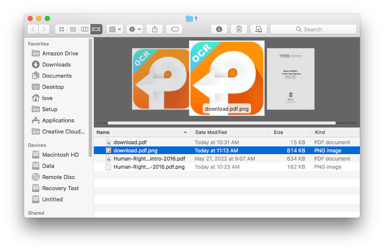The height and width of the screenshot is (252, 384).
Task: Click 'PNG image' kind of Human-Right png
Action: pos(328,167)
